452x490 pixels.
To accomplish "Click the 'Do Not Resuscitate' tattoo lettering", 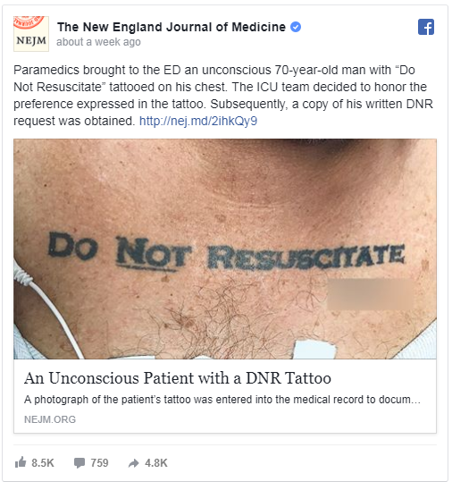I will 226,251.
